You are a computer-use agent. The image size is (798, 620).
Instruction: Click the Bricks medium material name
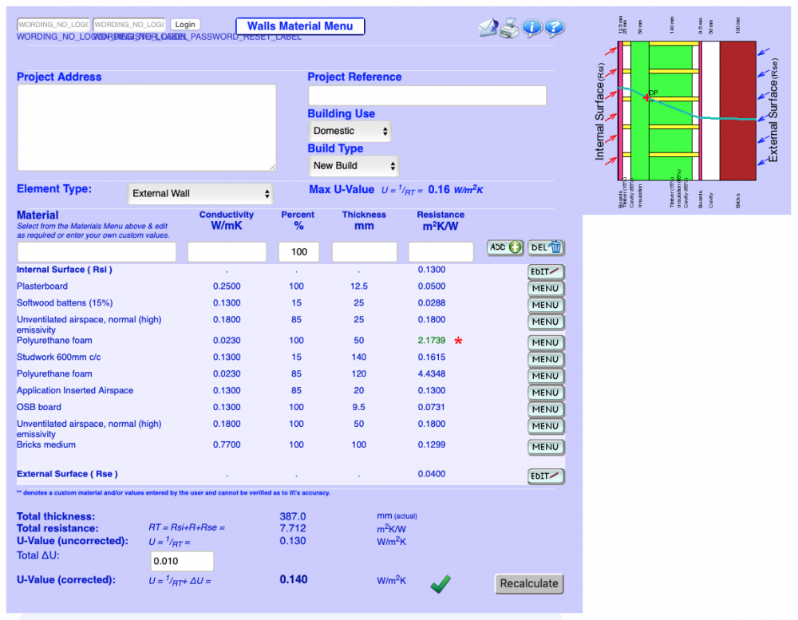pos(45,445)
